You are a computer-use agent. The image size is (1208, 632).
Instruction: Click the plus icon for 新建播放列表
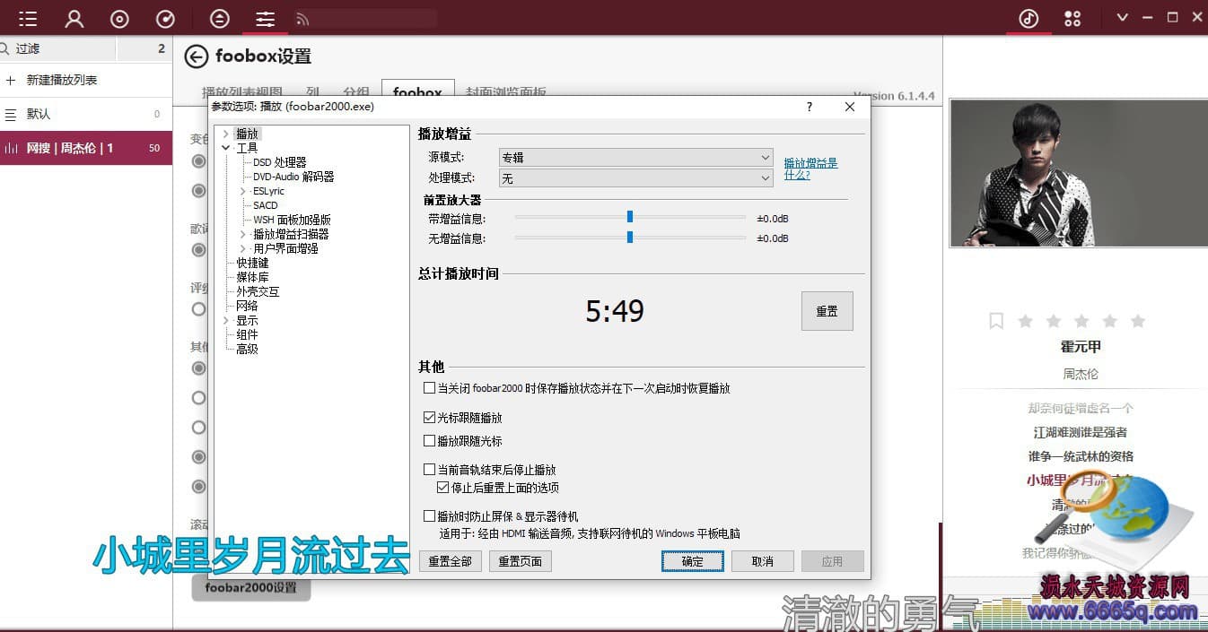pos(11,80)
